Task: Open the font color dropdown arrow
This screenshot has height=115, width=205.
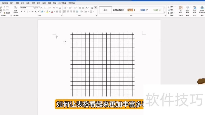Action: 54,11
